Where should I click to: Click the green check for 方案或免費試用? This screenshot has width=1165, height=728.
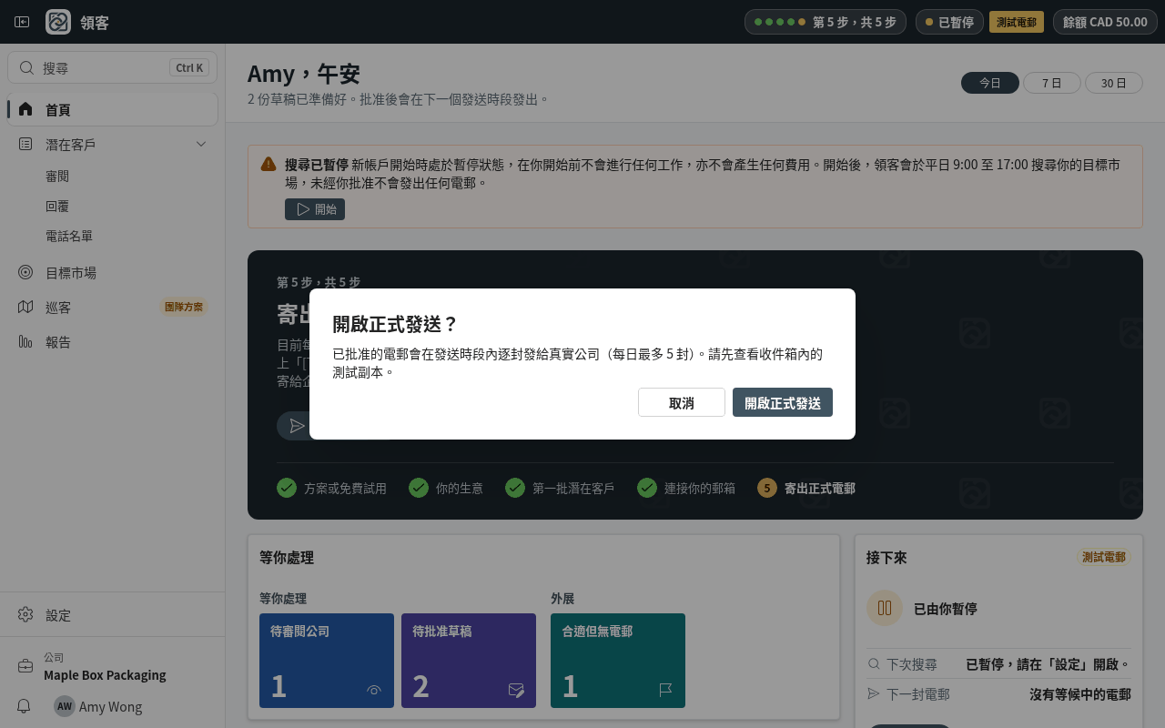click(x=287, y=488)
